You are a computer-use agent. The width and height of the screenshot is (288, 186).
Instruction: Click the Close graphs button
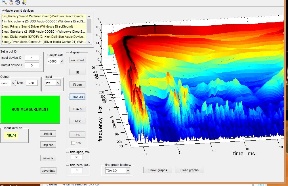(189, 170)
